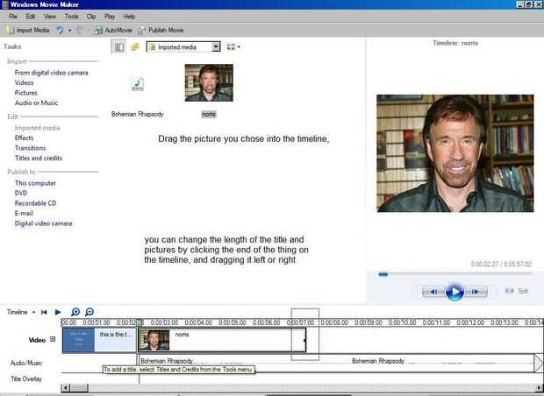Open the Play menu
Viewport: 544px width, 396px height.
click(110, 17)
